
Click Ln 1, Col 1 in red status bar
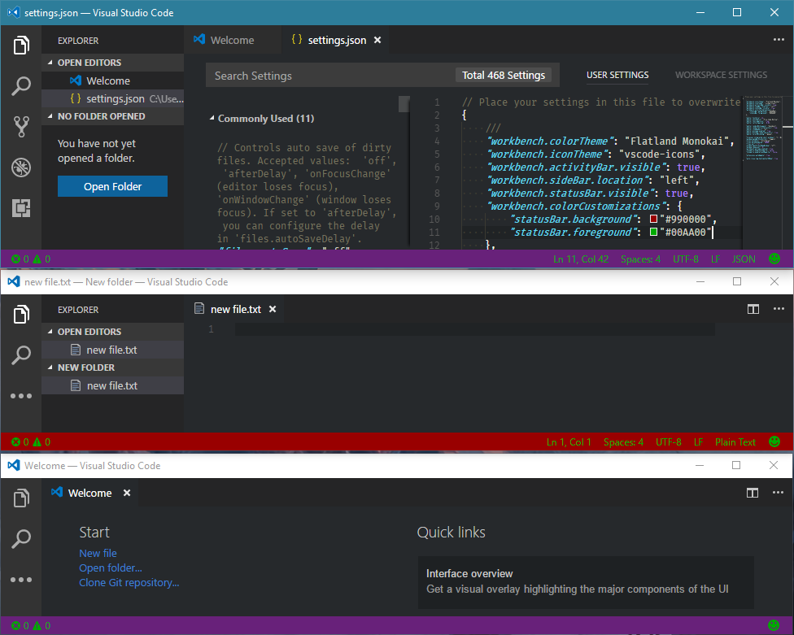point(569,441)
